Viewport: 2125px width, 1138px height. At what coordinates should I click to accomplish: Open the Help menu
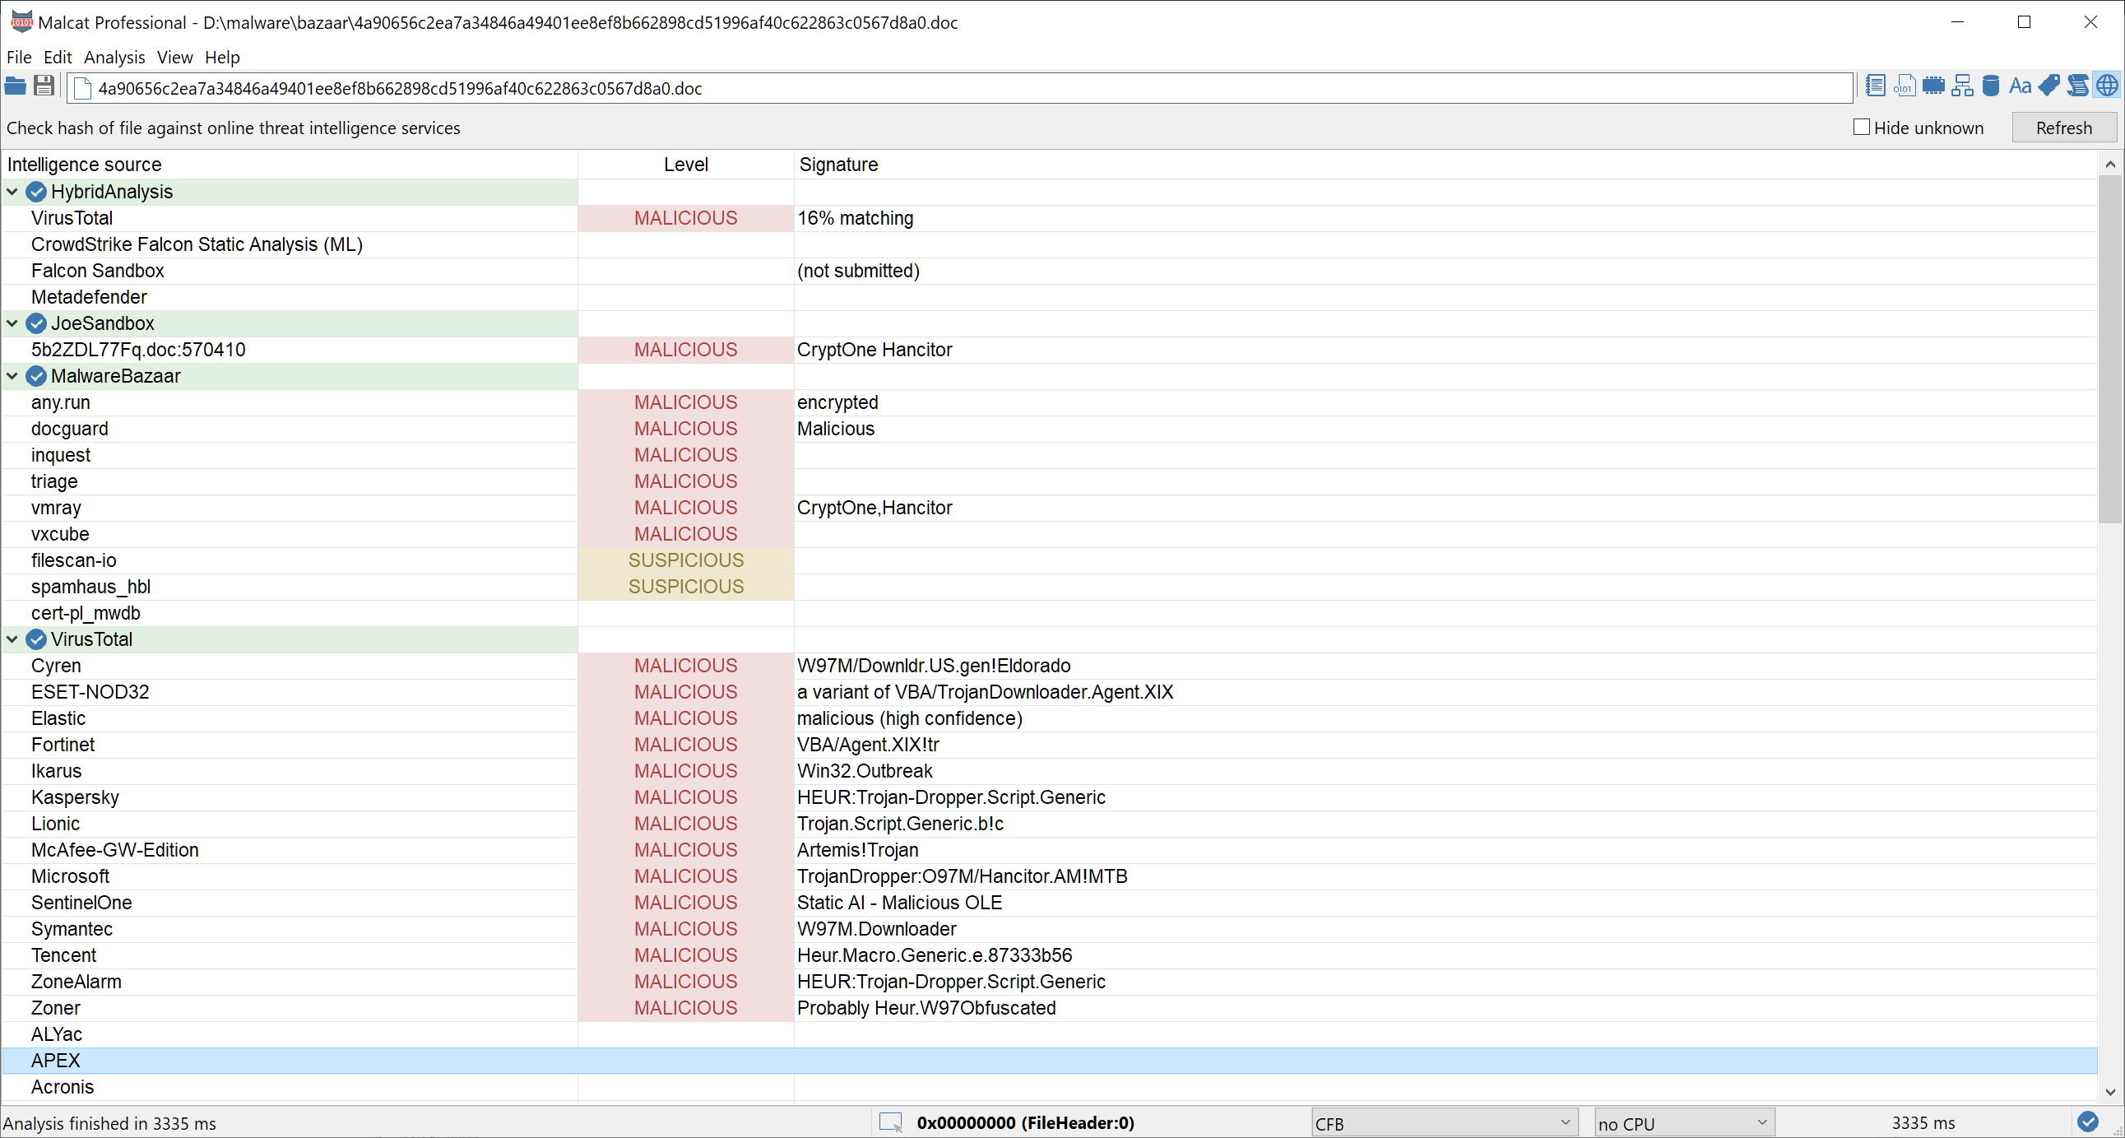[222, 57]
